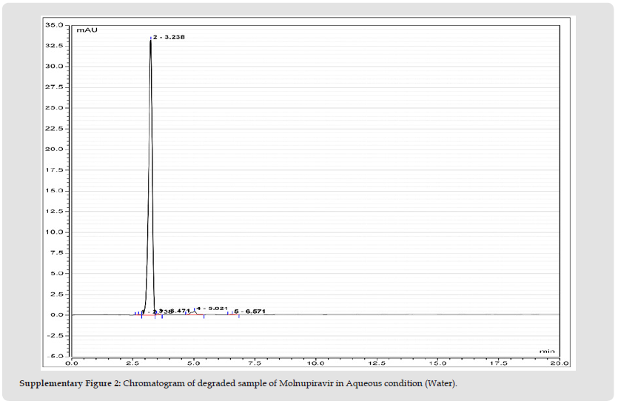
Task: Click the 35.0 tick on the y-axis
Action: click(56, 25)
